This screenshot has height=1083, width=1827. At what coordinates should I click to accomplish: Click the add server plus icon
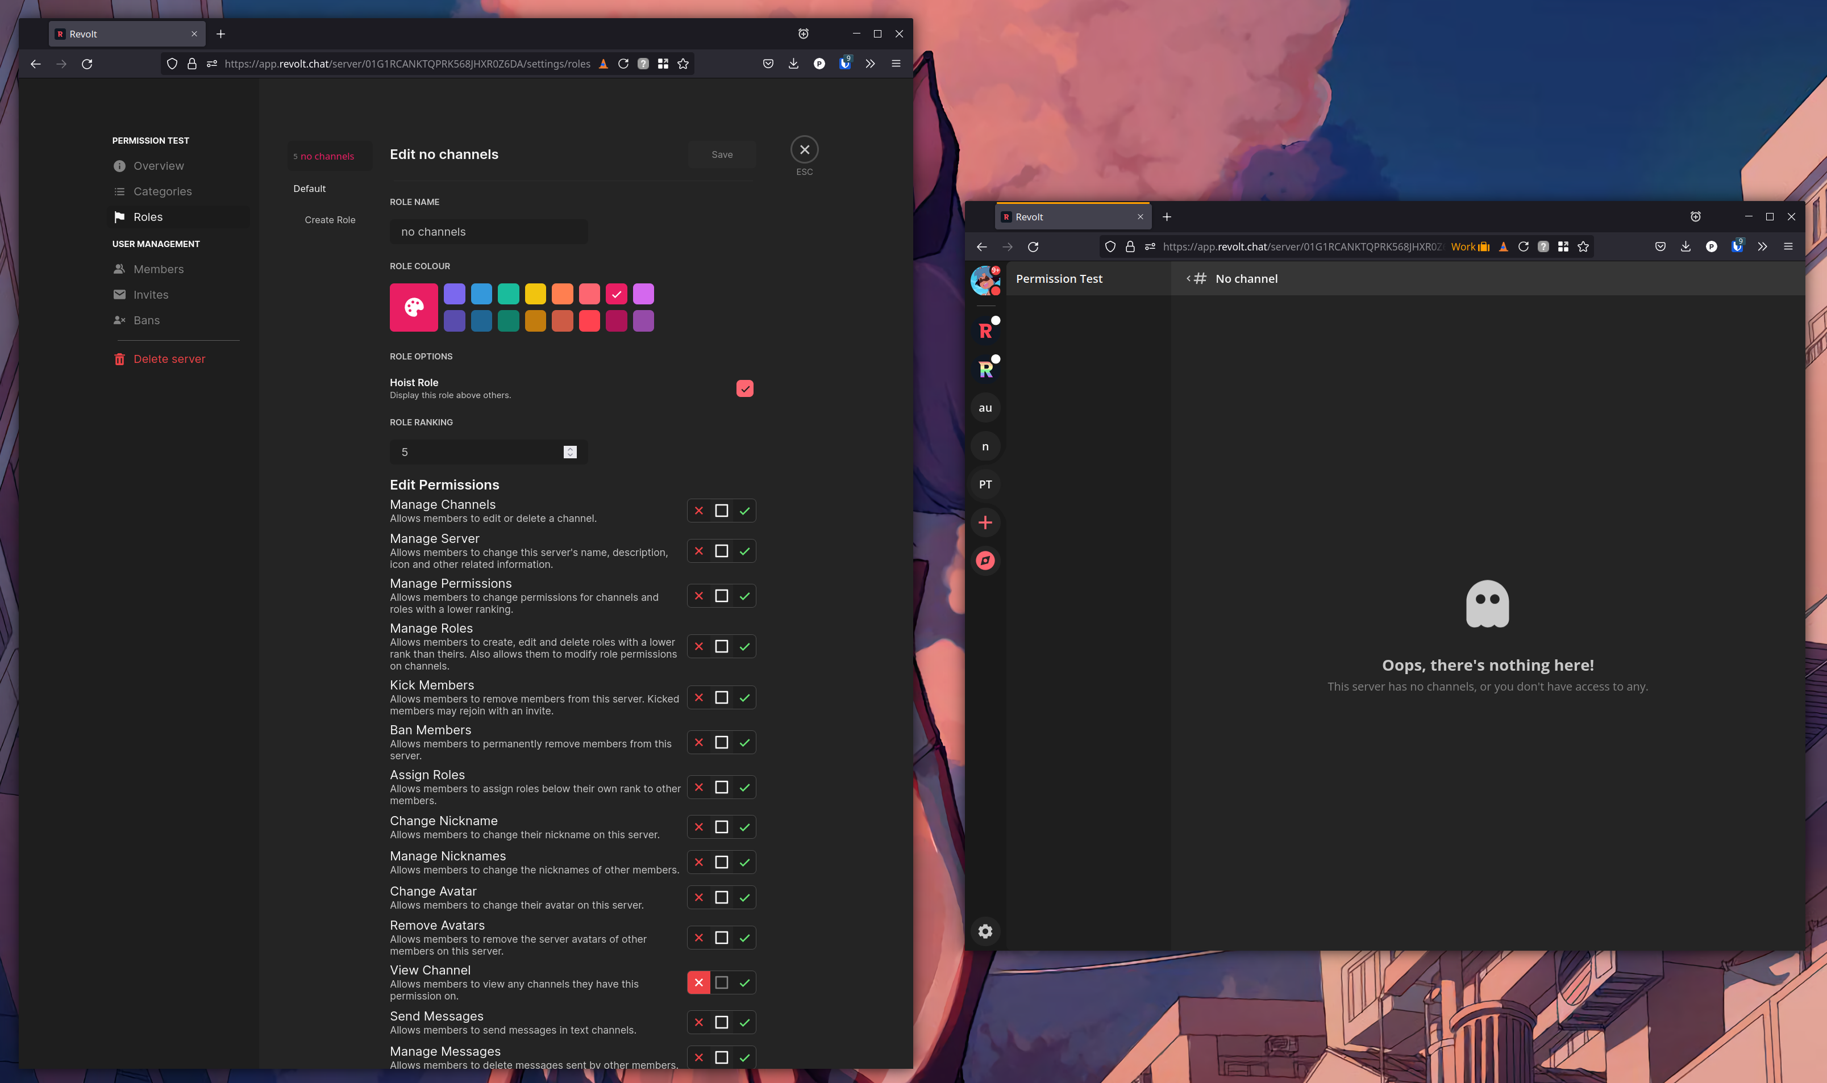tap(985, 522)
